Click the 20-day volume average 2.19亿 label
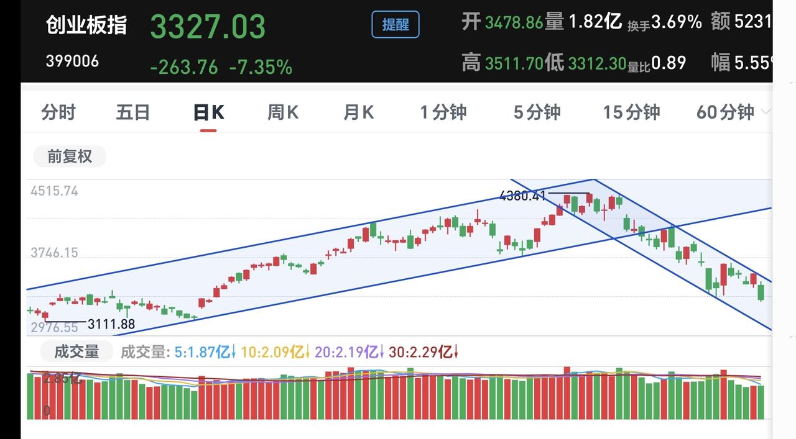This screenshot has width=796, height=439. click(349, 353)
